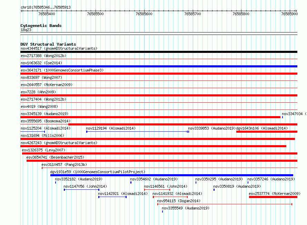
Task: Click nsv1142921 (Alsmadi2014) label
Action: [123, 194]
